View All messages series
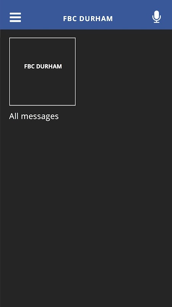172x307 pixels. 34,116
